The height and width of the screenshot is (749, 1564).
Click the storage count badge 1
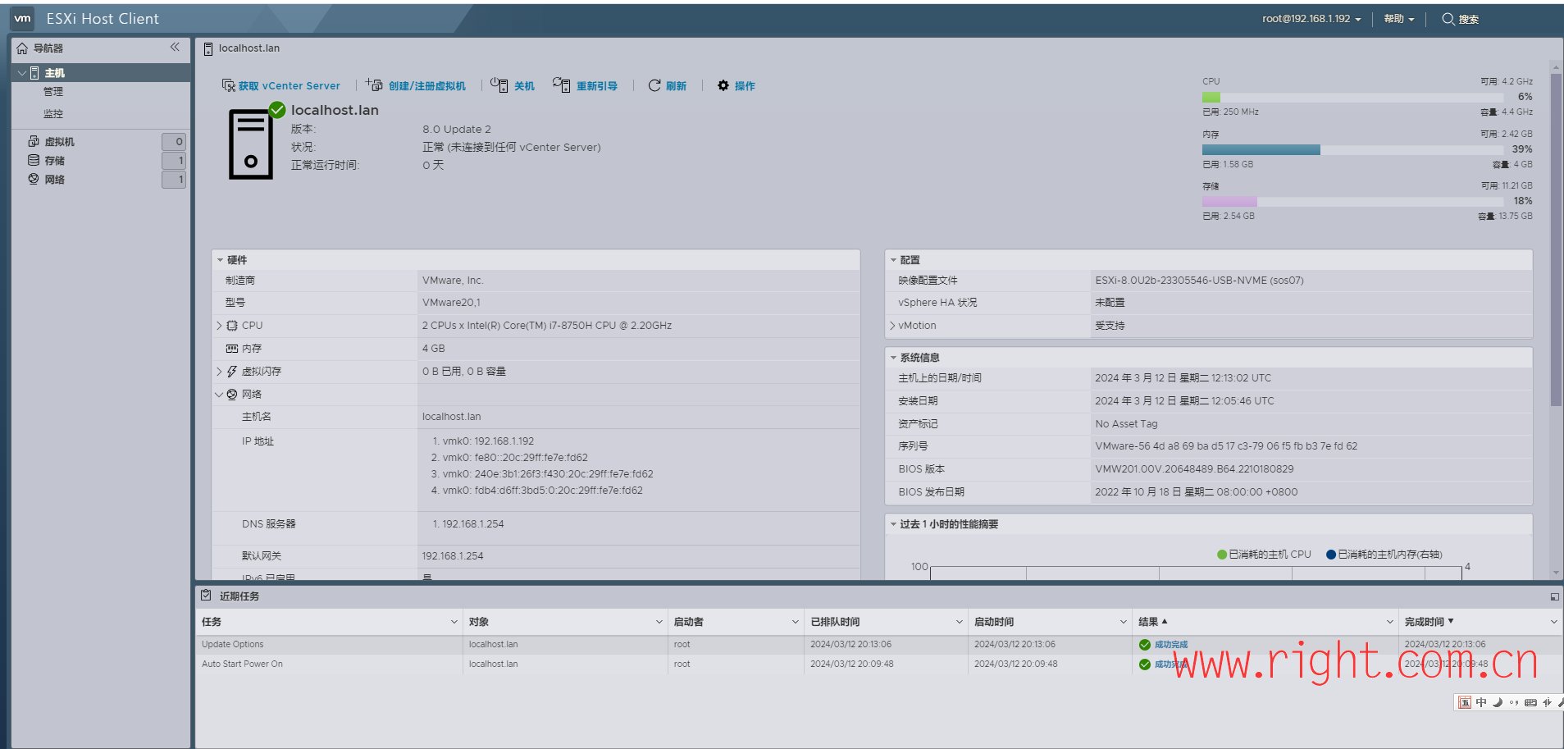pyautogui.click(x=174, y=161)
